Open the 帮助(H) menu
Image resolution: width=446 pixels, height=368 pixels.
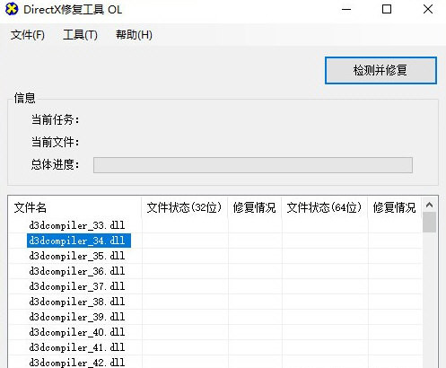click(134, 35)
